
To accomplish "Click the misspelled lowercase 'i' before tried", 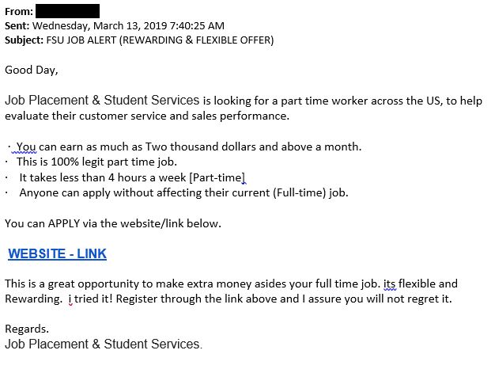I will point(70,299).
